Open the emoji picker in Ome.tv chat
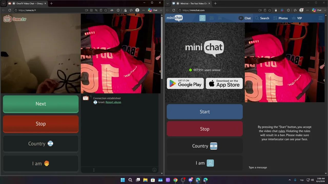 click(x=154, y=170)
